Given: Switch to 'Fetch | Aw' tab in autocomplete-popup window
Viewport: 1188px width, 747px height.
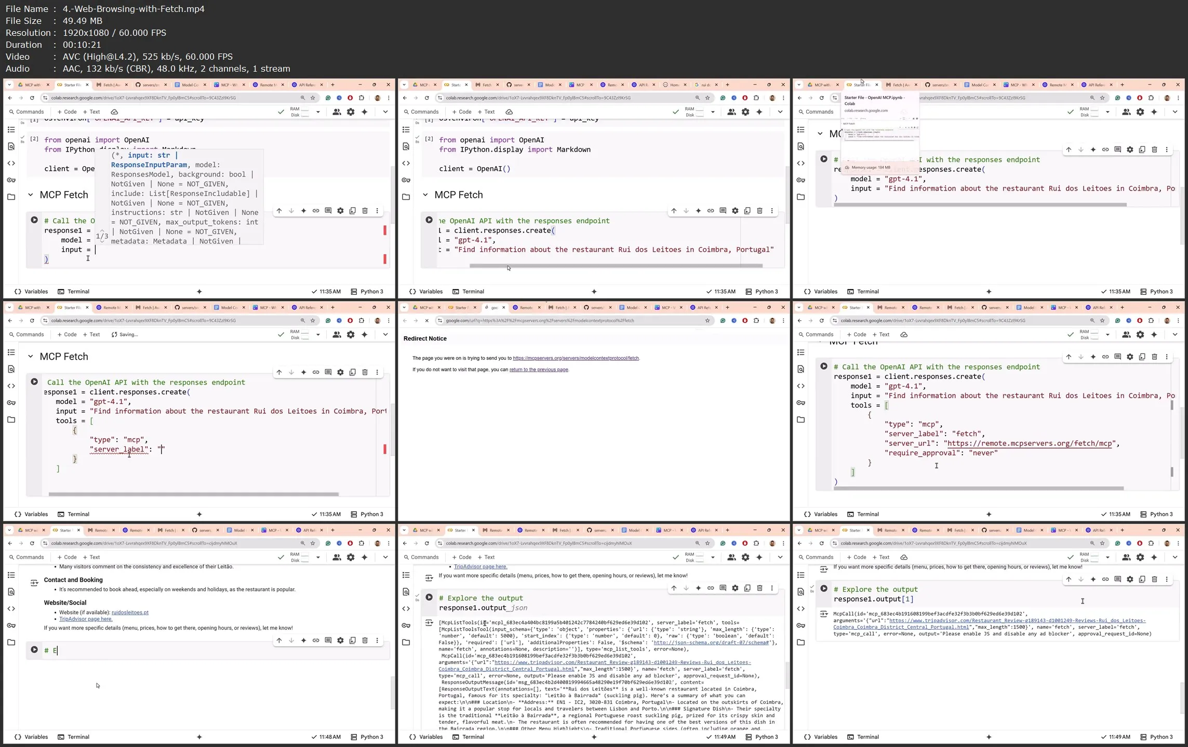Looking at the screenshot, I should click(112, 85).
